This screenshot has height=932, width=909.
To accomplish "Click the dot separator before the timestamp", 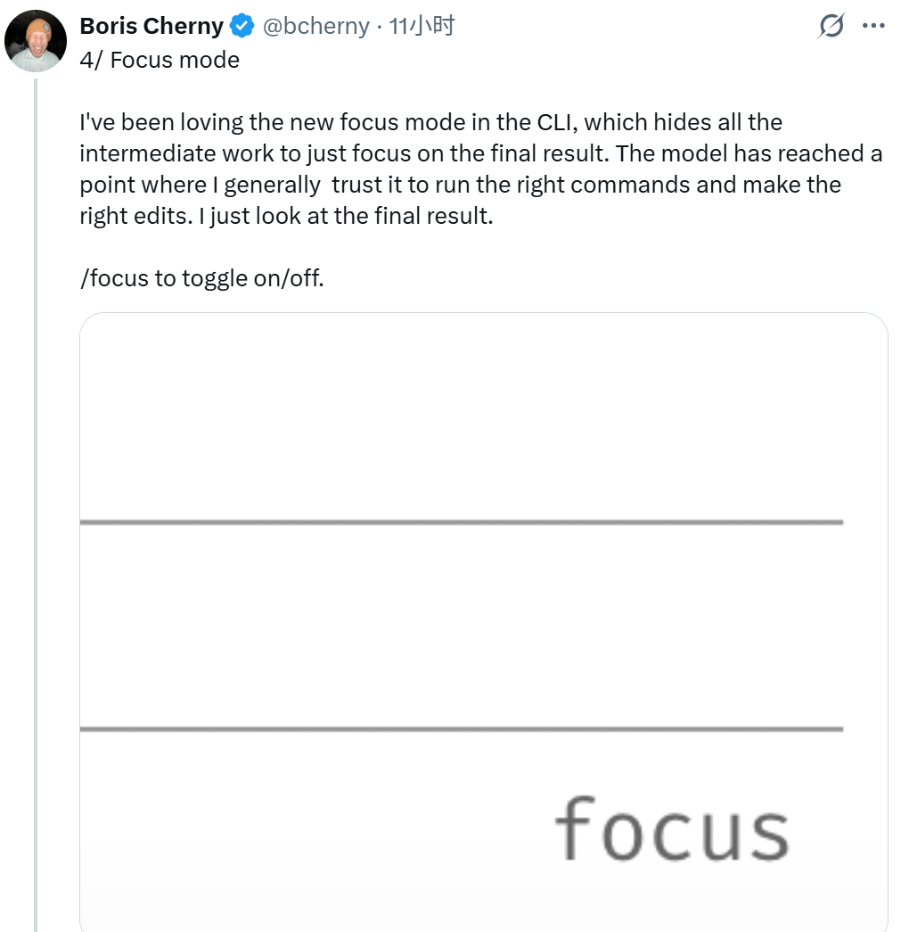I will [379, 27].
